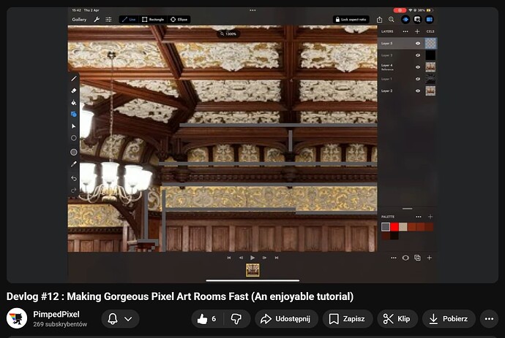
Task: Hide Layer 5 using its eye icon
Action: [418, 44]
